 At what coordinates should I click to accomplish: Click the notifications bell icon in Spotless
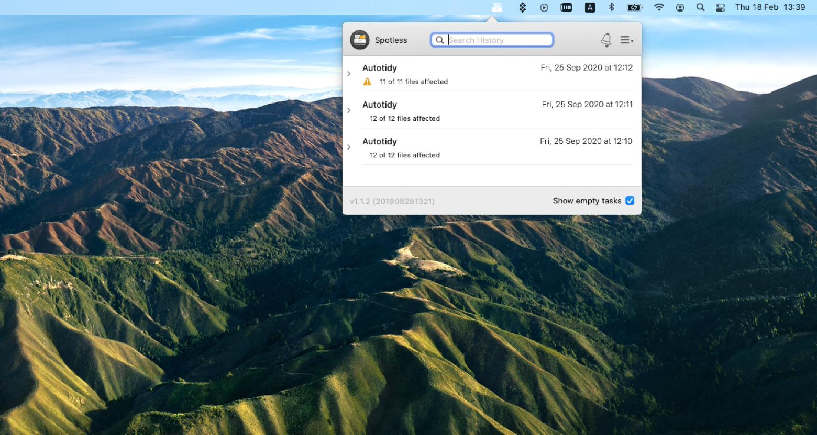606,40
